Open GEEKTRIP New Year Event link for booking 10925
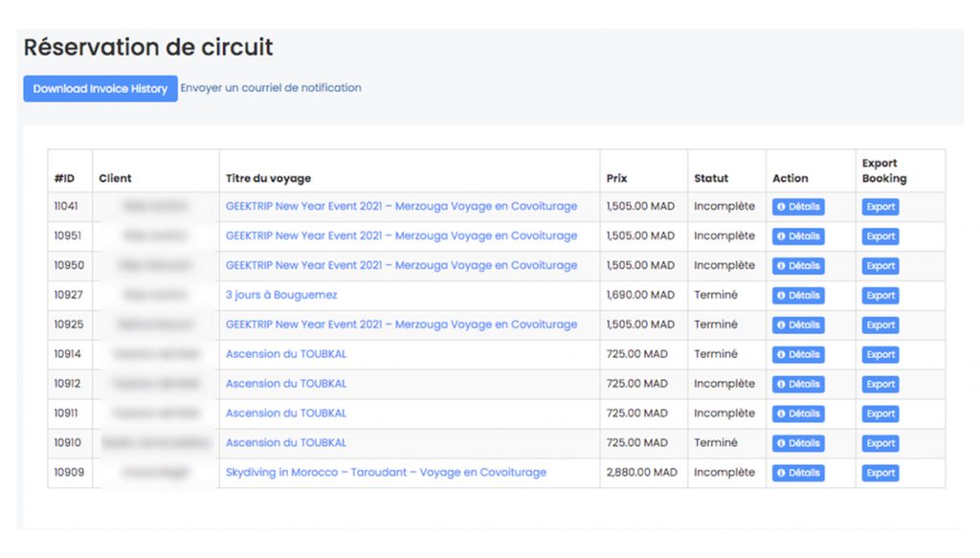 [401, 324]
